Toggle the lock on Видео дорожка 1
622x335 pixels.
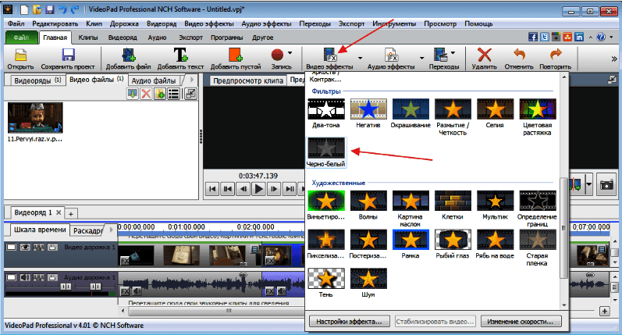click(x=52, y=247)
